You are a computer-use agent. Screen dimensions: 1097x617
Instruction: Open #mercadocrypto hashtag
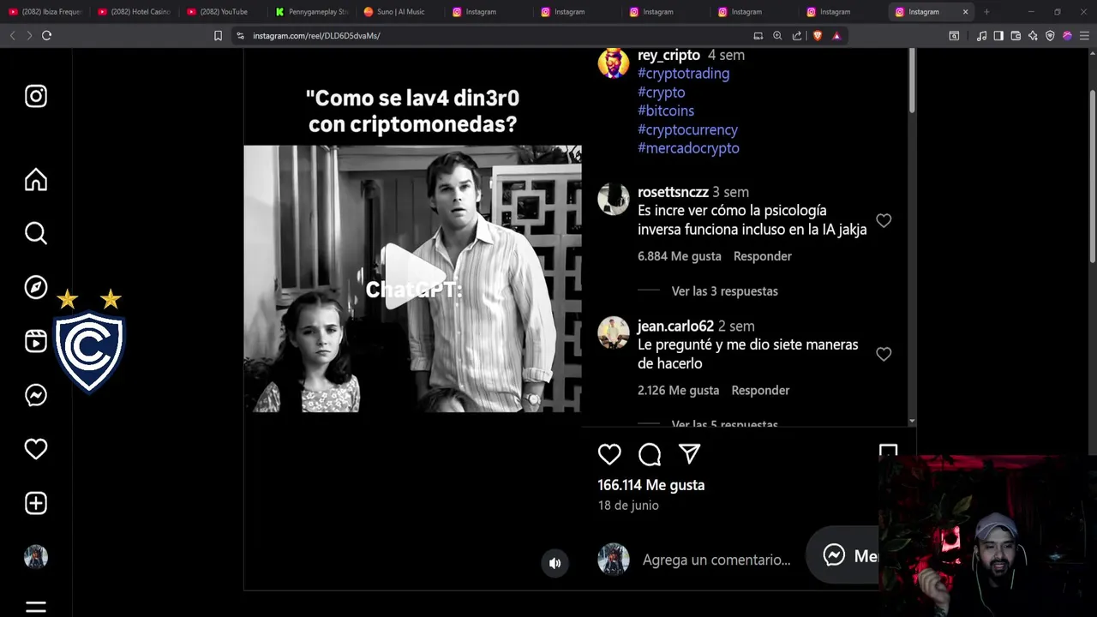pyautogui.click(x=688, y=148)
